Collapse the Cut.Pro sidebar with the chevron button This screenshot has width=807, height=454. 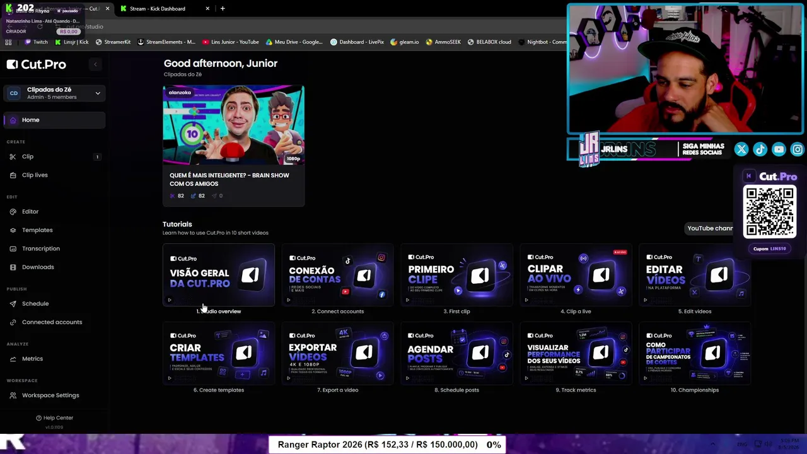click(x=95, y=64)
